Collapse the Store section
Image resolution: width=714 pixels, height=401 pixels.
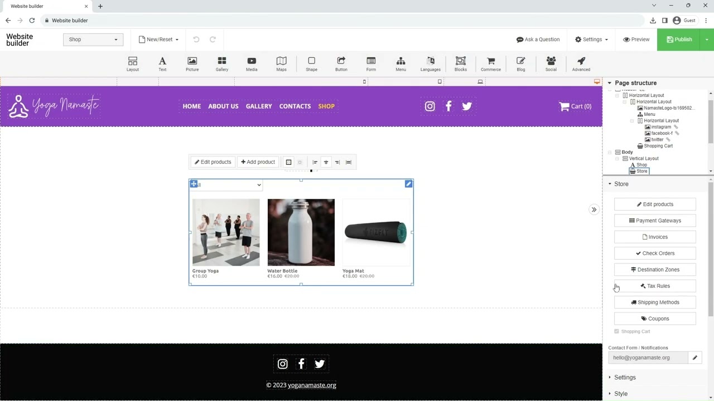pos(610,184)
